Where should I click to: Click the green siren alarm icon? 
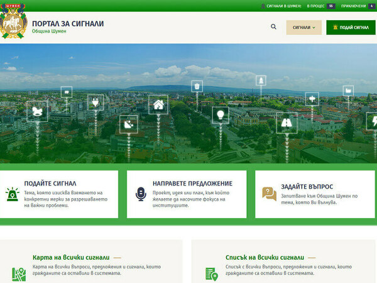point(13,194)
